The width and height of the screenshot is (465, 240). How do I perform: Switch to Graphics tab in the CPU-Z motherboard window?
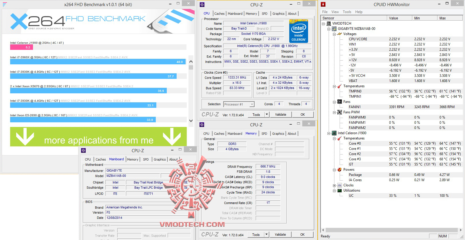click(160, 159)
